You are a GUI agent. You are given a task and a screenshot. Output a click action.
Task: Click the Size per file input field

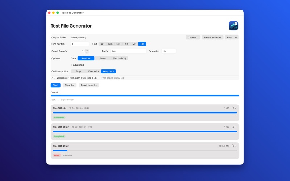80,44
